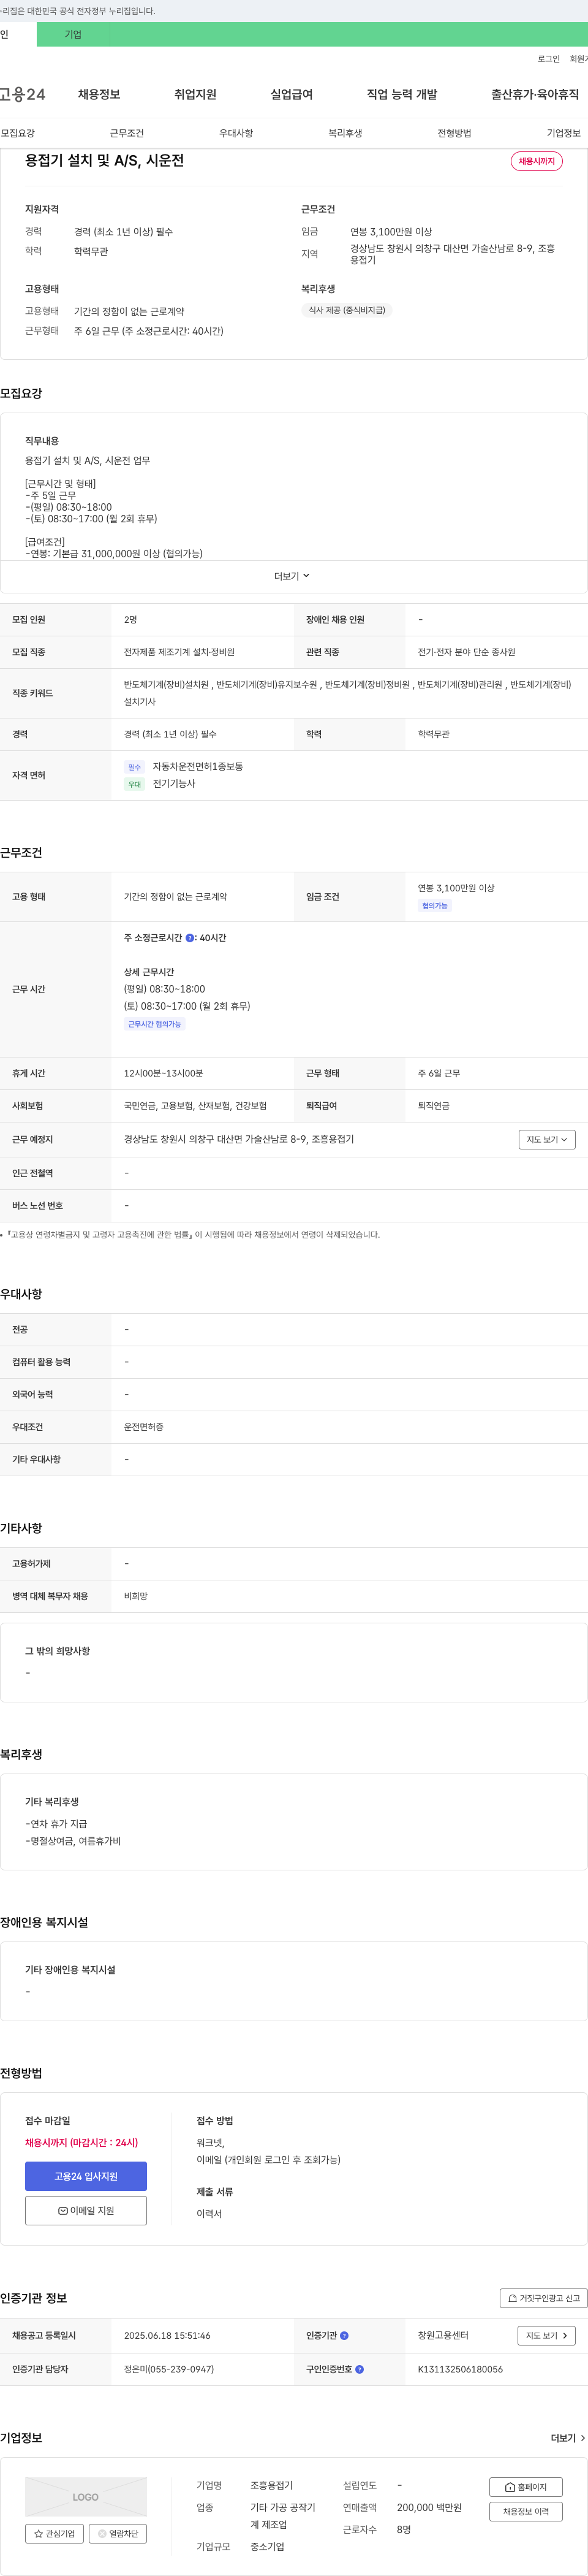Open 더보기 next to 기업정보 heading

pos(568,2438)
